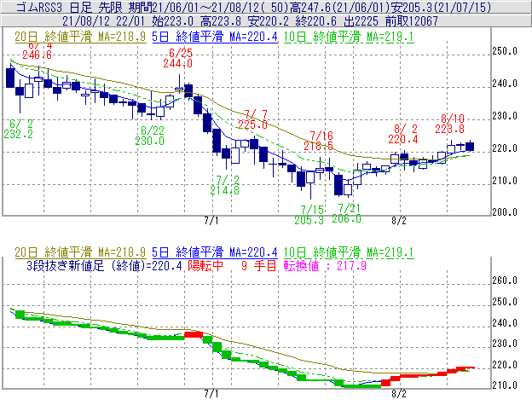This screenshot has width=532, height=405.
Task: Click the upper chart's 20日 終値平滑 MA=218.9 legend
Action: point(80,37)
